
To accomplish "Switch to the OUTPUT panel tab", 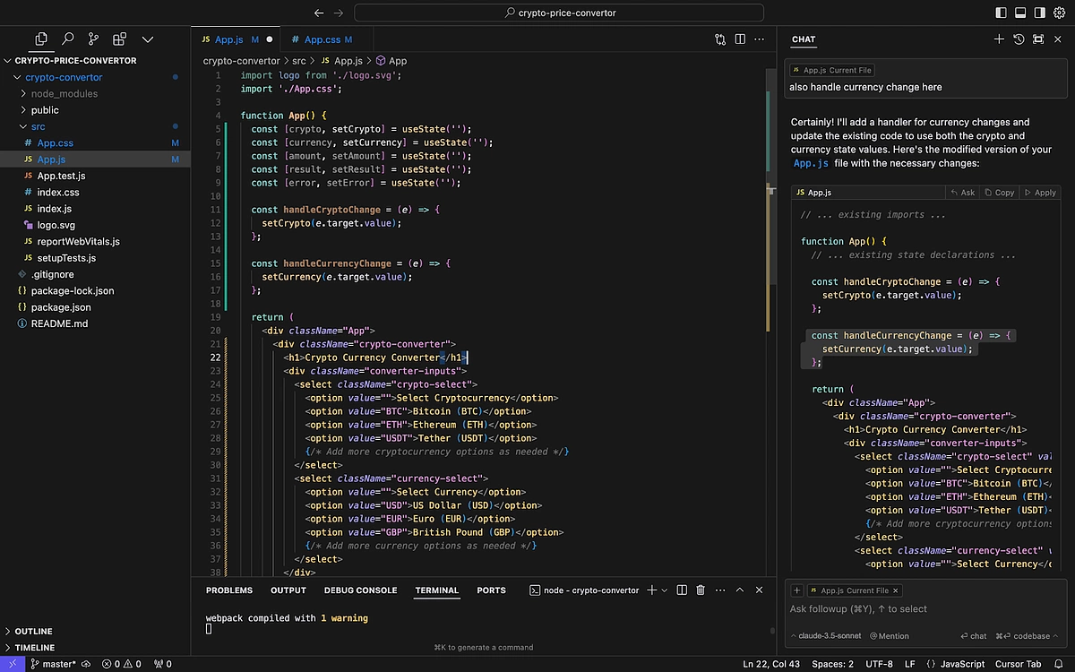I will click(288, 590).
